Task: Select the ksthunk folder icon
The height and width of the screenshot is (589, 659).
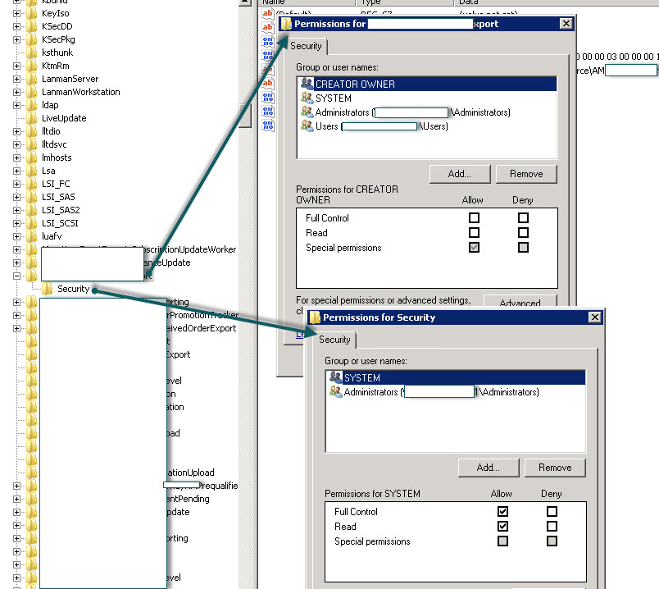Action: (x=31, y=53)
